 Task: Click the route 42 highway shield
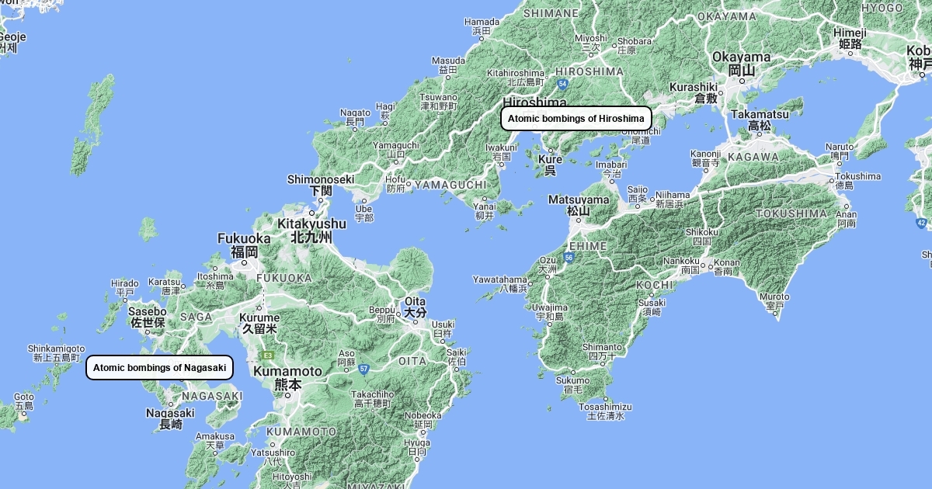(921, 223)
